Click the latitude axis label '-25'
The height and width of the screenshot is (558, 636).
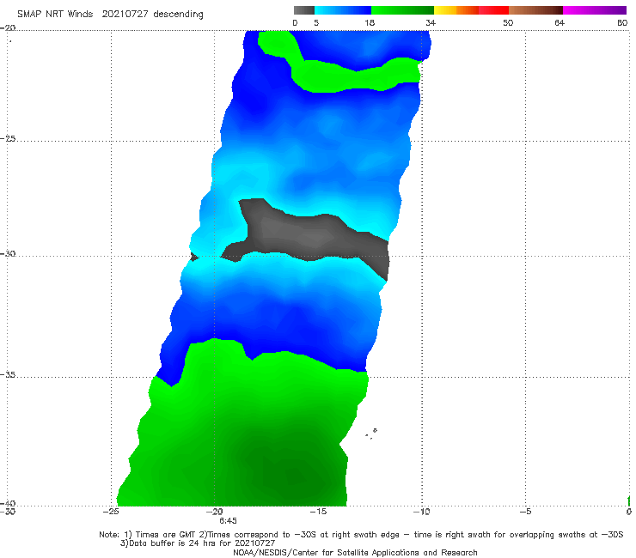[x=8, y=138]
